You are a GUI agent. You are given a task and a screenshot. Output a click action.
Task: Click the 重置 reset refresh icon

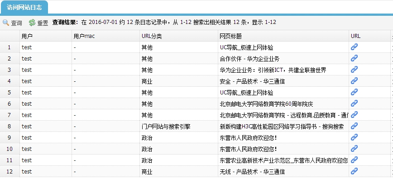32,23
